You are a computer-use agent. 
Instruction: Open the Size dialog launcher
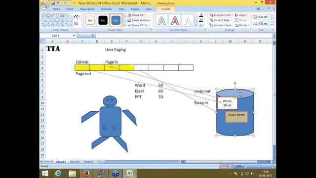coord(273,30)
